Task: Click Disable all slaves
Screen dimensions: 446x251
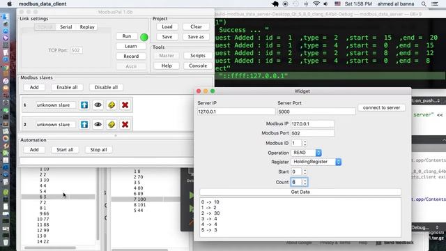Action: tap(106, 87)
